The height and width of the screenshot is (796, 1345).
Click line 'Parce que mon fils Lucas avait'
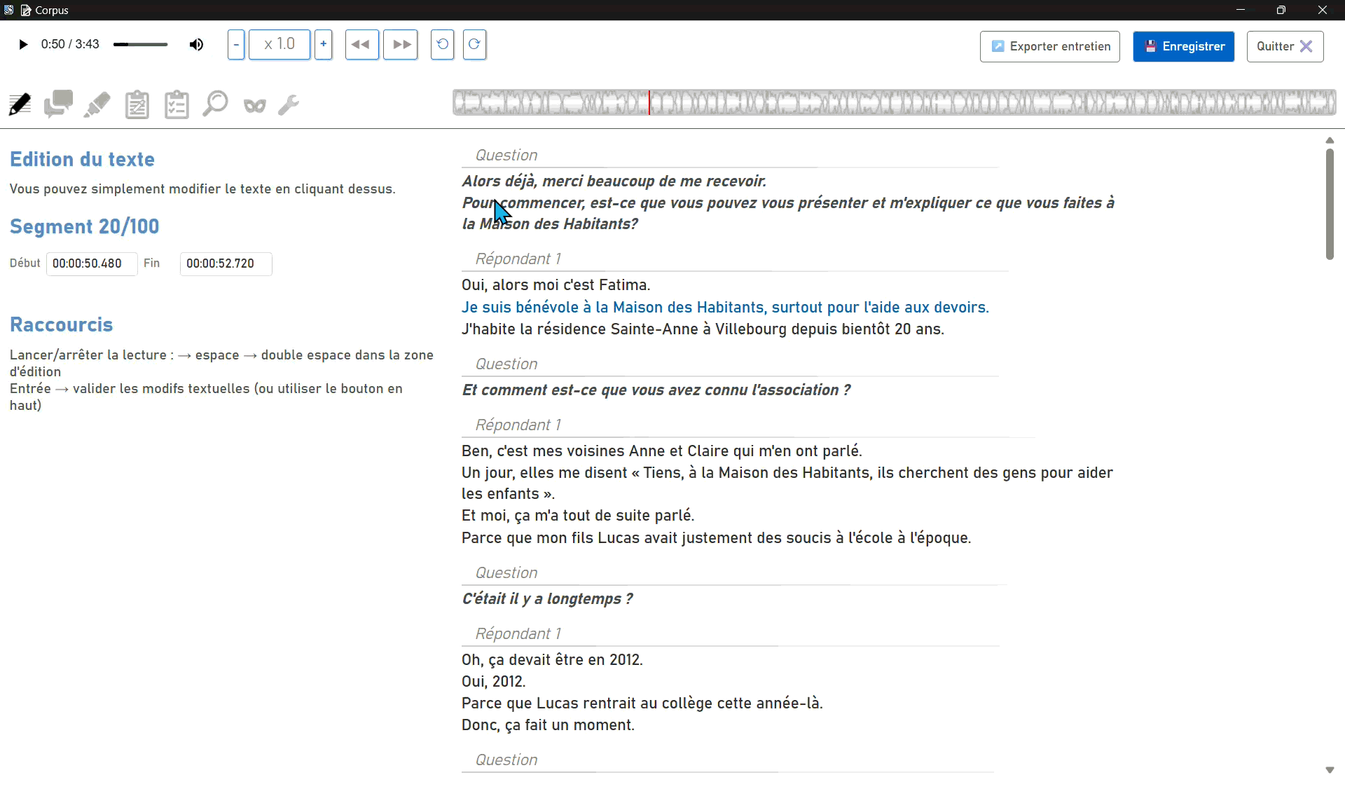tap(716, 538)
